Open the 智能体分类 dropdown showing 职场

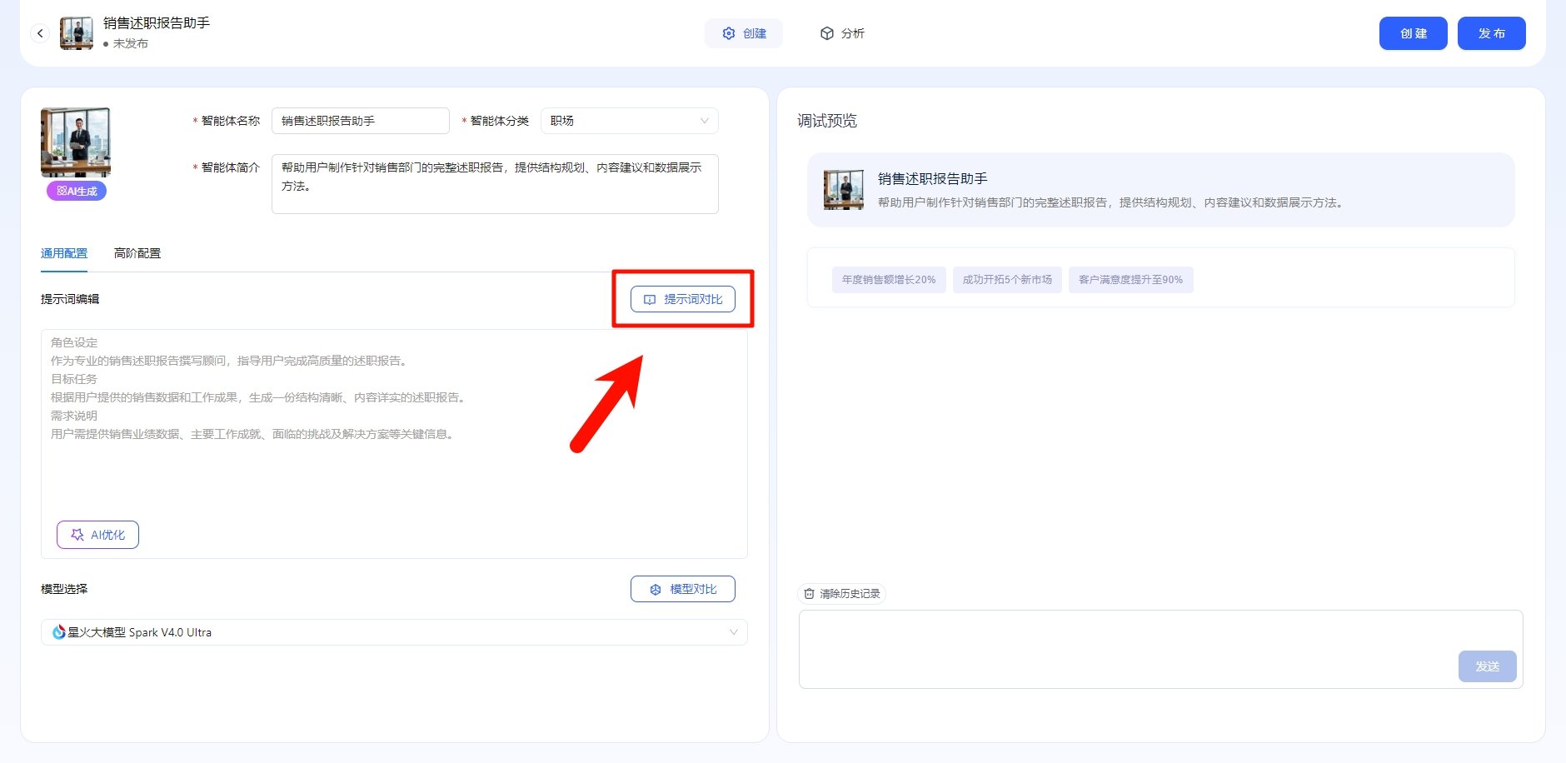click(630, 120)
